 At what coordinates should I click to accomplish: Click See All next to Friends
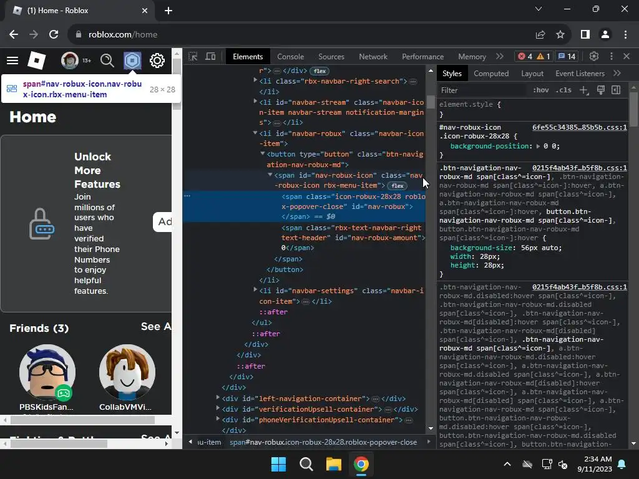pyautogui.click(x=157, y=327)
